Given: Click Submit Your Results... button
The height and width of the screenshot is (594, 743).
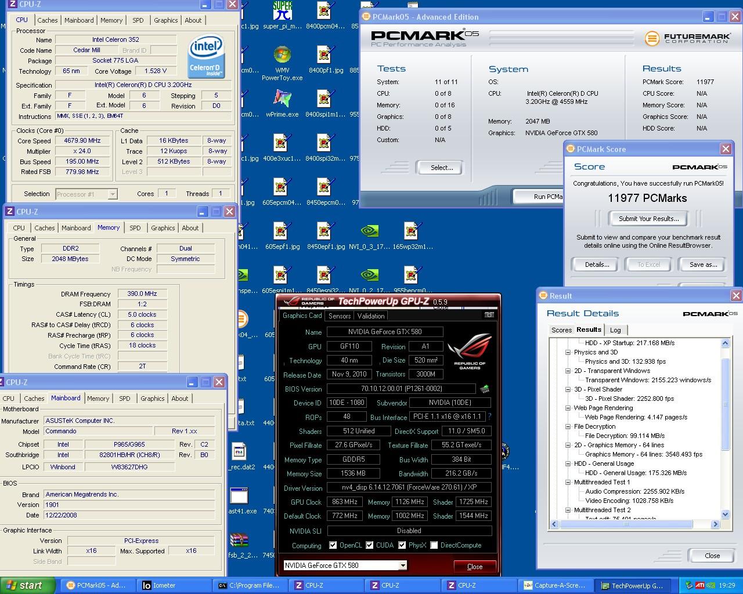Looking at the screenshot, I should [x=648, y=219].
